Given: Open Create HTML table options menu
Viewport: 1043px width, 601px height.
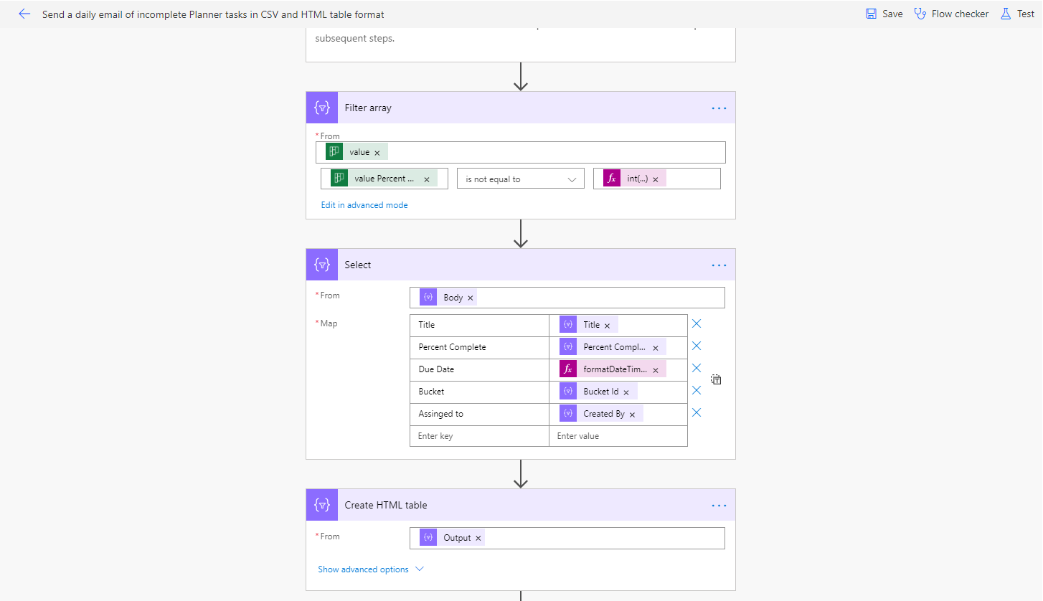Looking at the screenshot, I should [719, 506].
